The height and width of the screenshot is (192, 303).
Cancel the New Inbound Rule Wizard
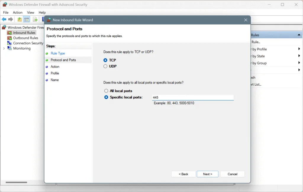tap(232, 174)
